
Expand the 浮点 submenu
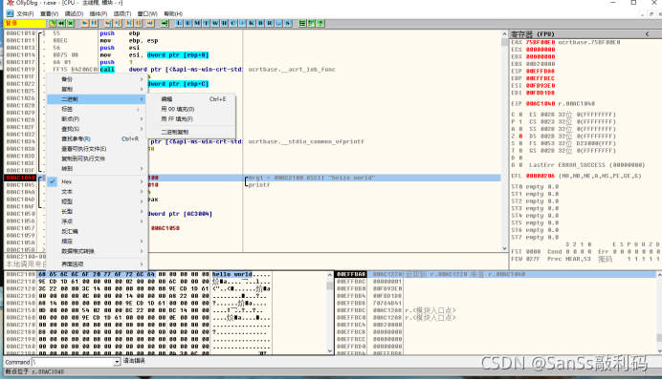pos(97,222)
